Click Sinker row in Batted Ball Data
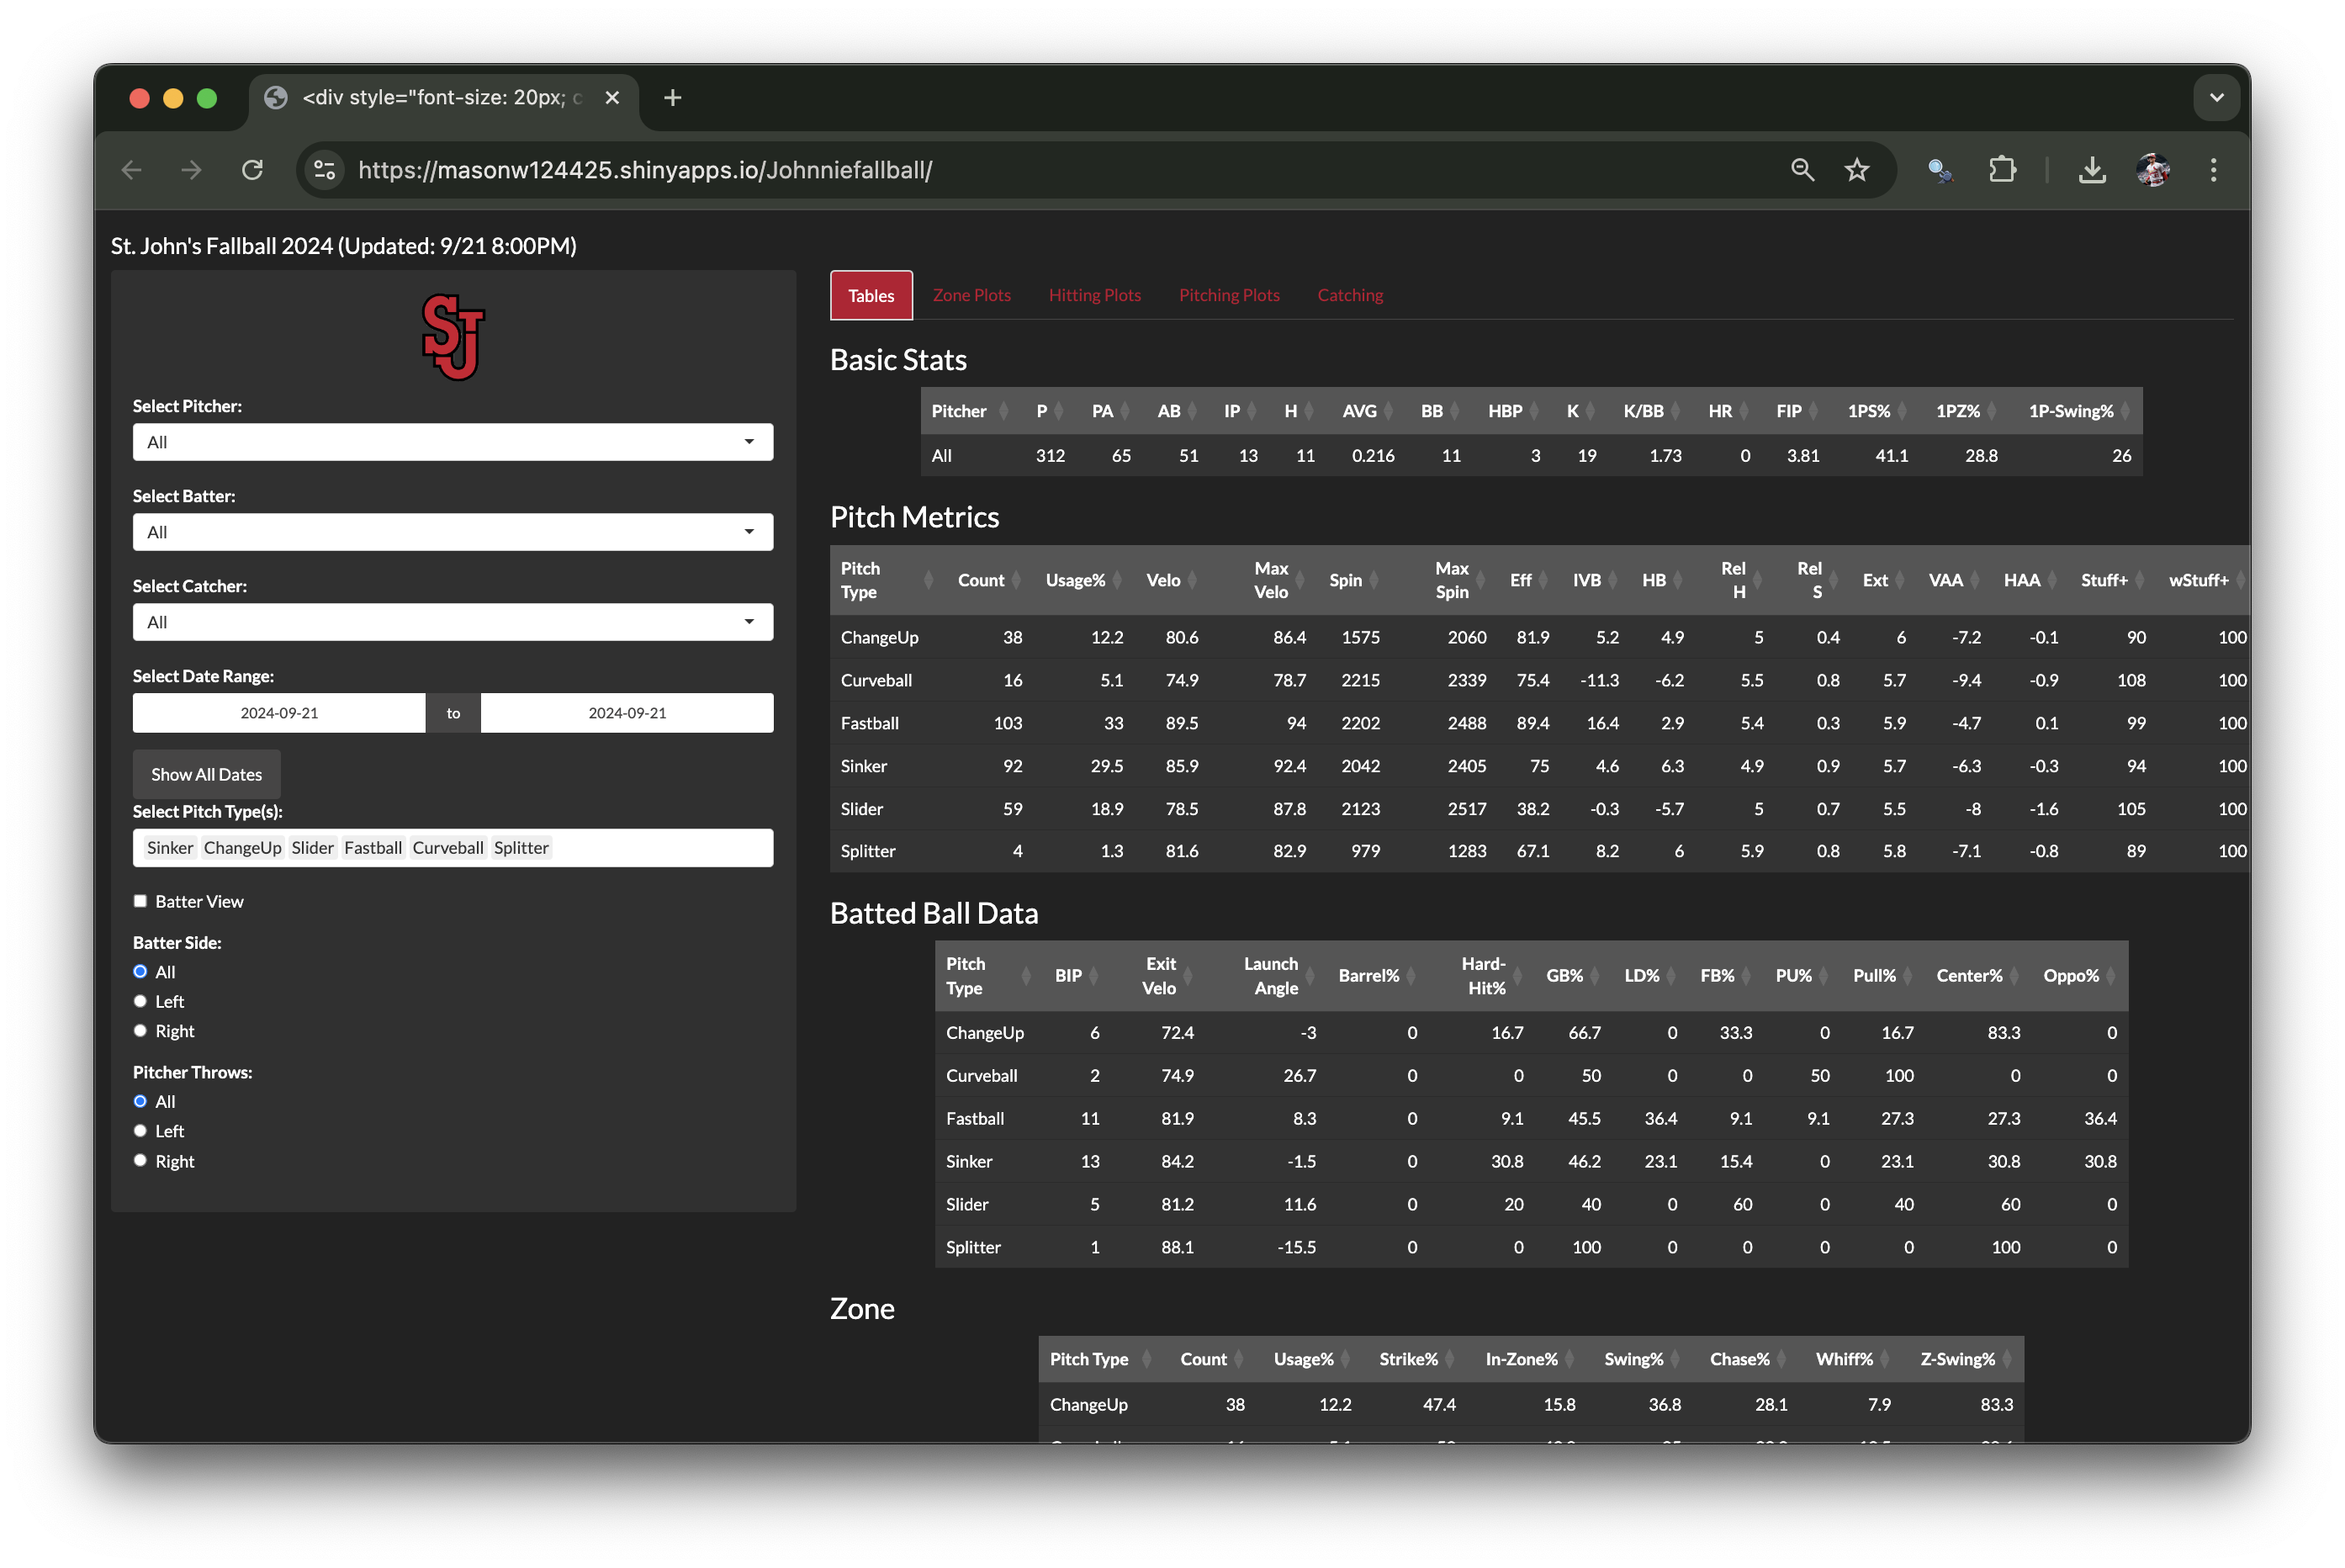The image size is (2345, 1568). [x=1532, y=1161]
